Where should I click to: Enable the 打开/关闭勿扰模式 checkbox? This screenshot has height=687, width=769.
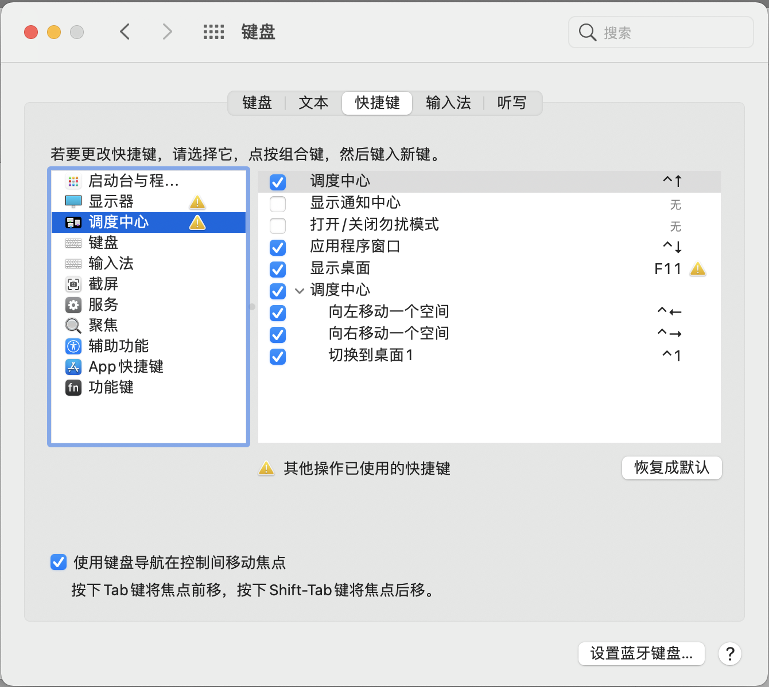278,225
